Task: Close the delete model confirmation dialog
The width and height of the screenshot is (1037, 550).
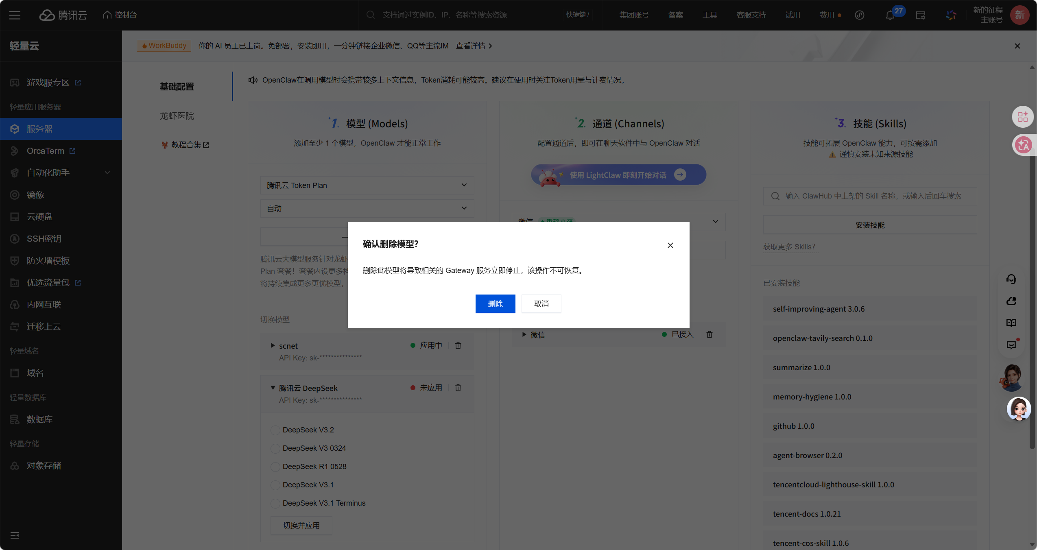Action: [x=670, y=245]
